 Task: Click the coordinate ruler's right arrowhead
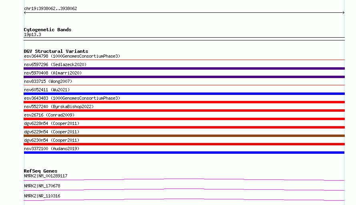(x=344, y=13)
